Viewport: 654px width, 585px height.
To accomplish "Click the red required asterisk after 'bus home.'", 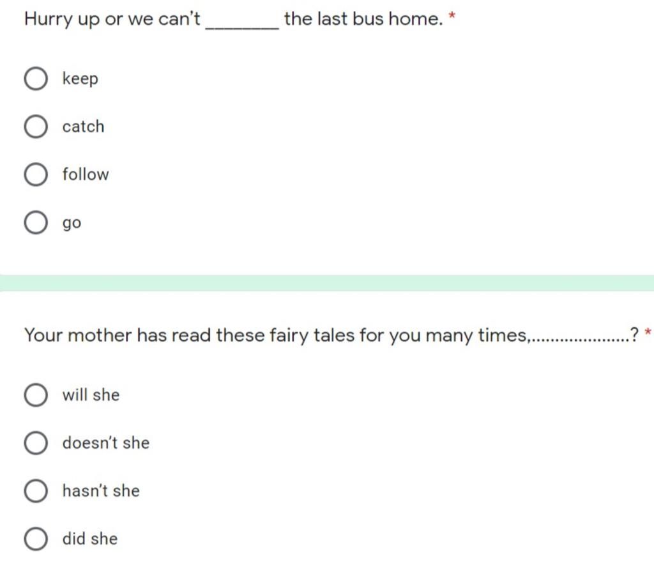I will pyautogui.click(x=452, y=16).
